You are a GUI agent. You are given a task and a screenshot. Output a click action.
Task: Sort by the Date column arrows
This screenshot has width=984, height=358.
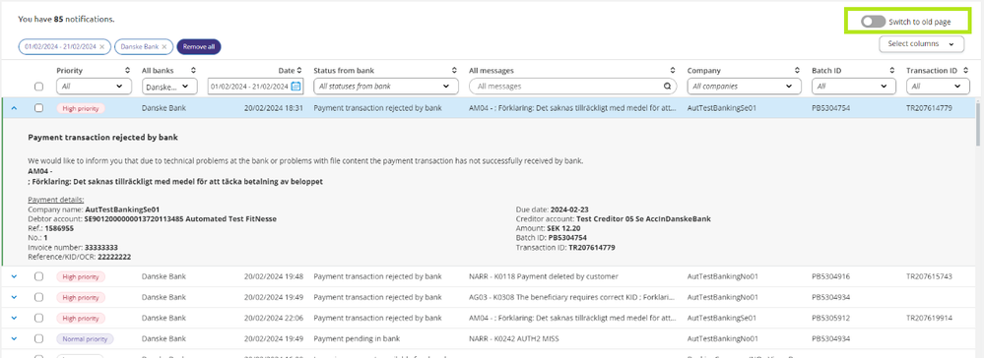point(299,71)
